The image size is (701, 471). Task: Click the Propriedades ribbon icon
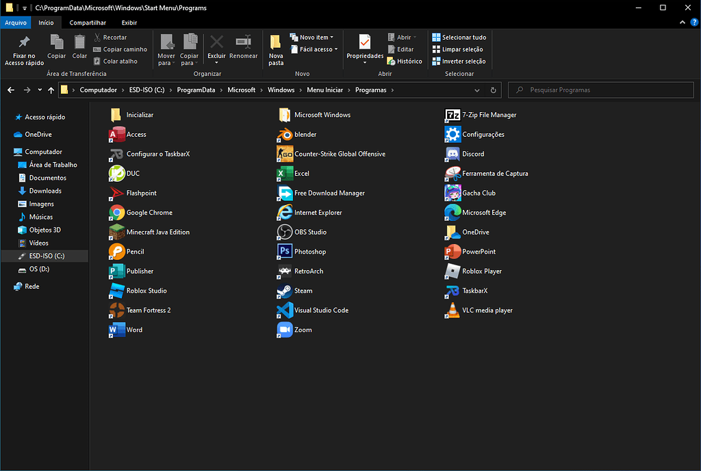coord(364,43)
